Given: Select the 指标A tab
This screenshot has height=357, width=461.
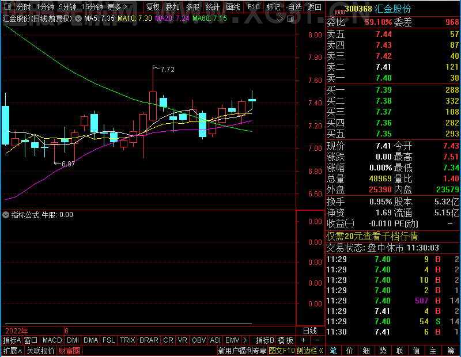Looking at the screenshot, I should [x=12, y=340].
